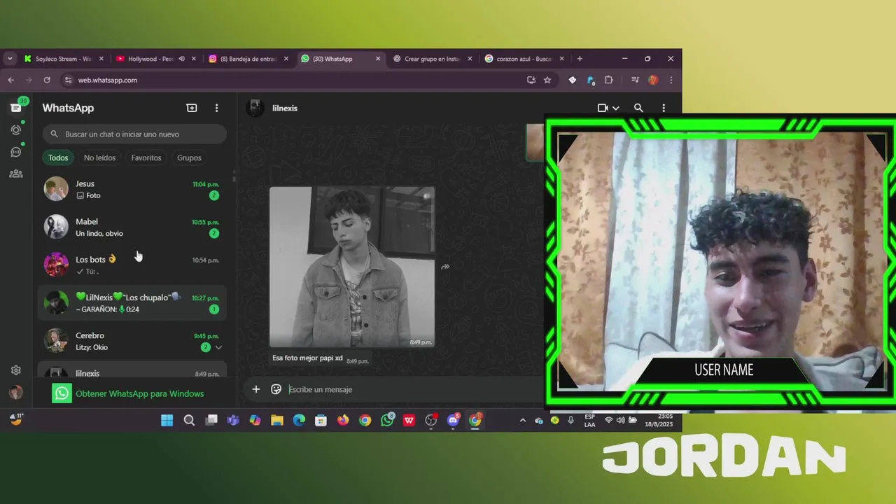The image size is (896, 504).
Task: Open the attach plus icon in message bar
Action: point(256,389)
